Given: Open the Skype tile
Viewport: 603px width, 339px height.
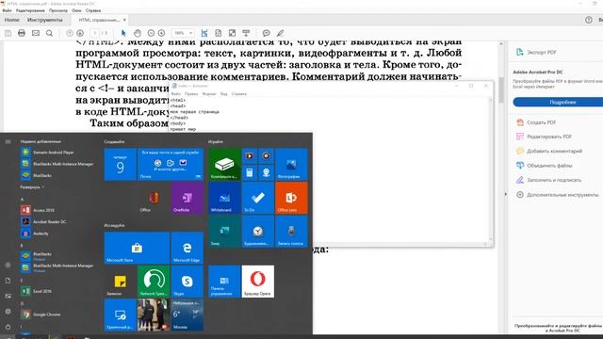Looking at the screenshot, I should pos(187,282).
